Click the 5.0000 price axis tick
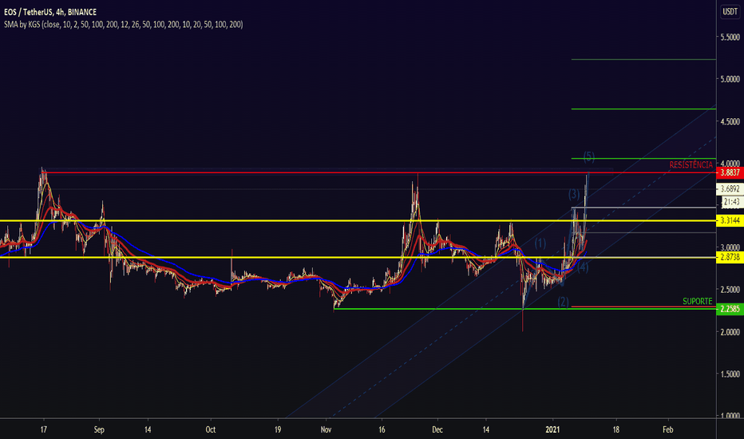744x439 pixels. click(x=730, y=79)
